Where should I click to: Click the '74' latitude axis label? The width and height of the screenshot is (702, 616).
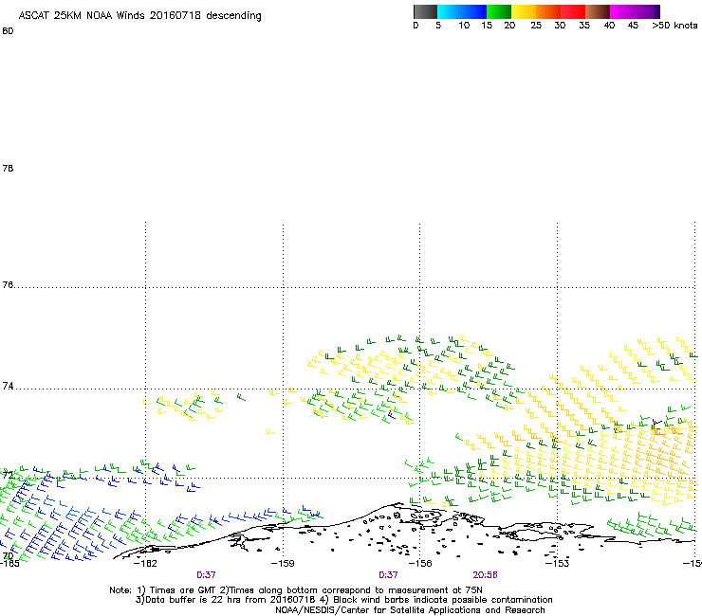[x=8, y=386]
